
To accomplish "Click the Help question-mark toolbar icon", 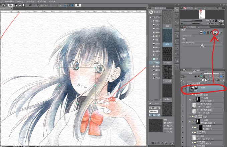I will pos(78,5).
